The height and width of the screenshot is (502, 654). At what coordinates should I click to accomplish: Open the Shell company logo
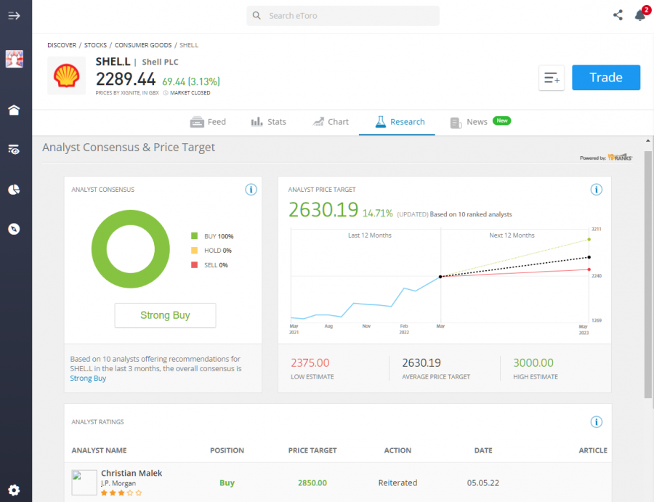coord(66,76)
